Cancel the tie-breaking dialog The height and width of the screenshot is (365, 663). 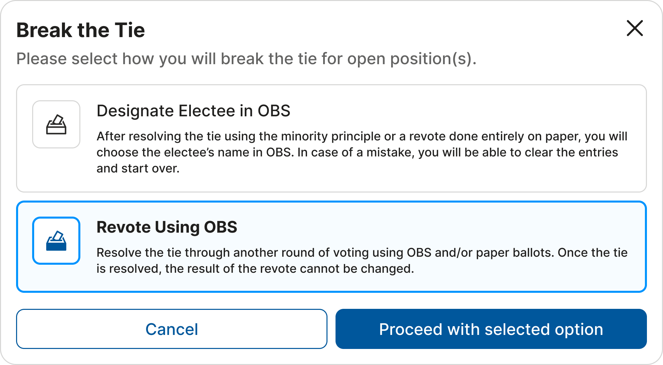click(x=171, y=329)
